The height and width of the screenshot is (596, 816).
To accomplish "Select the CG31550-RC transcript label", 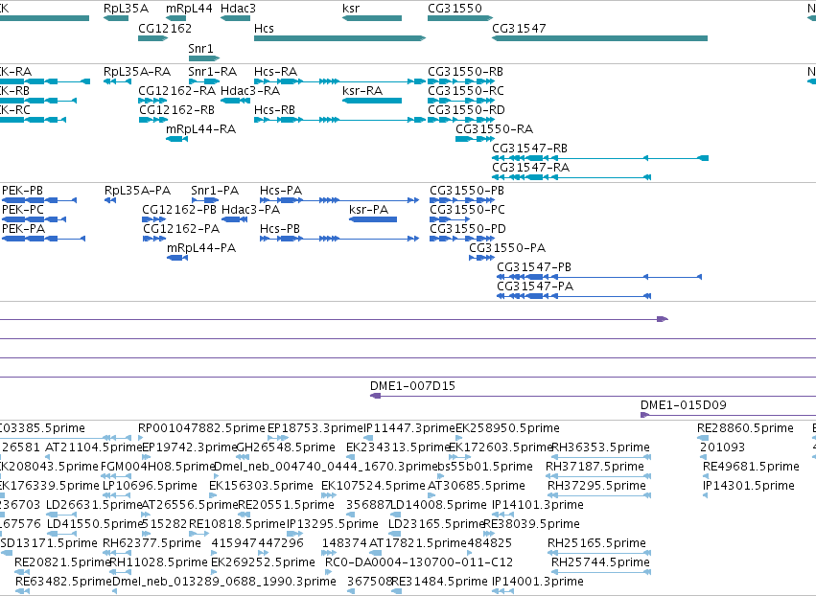I will [466, 90].
